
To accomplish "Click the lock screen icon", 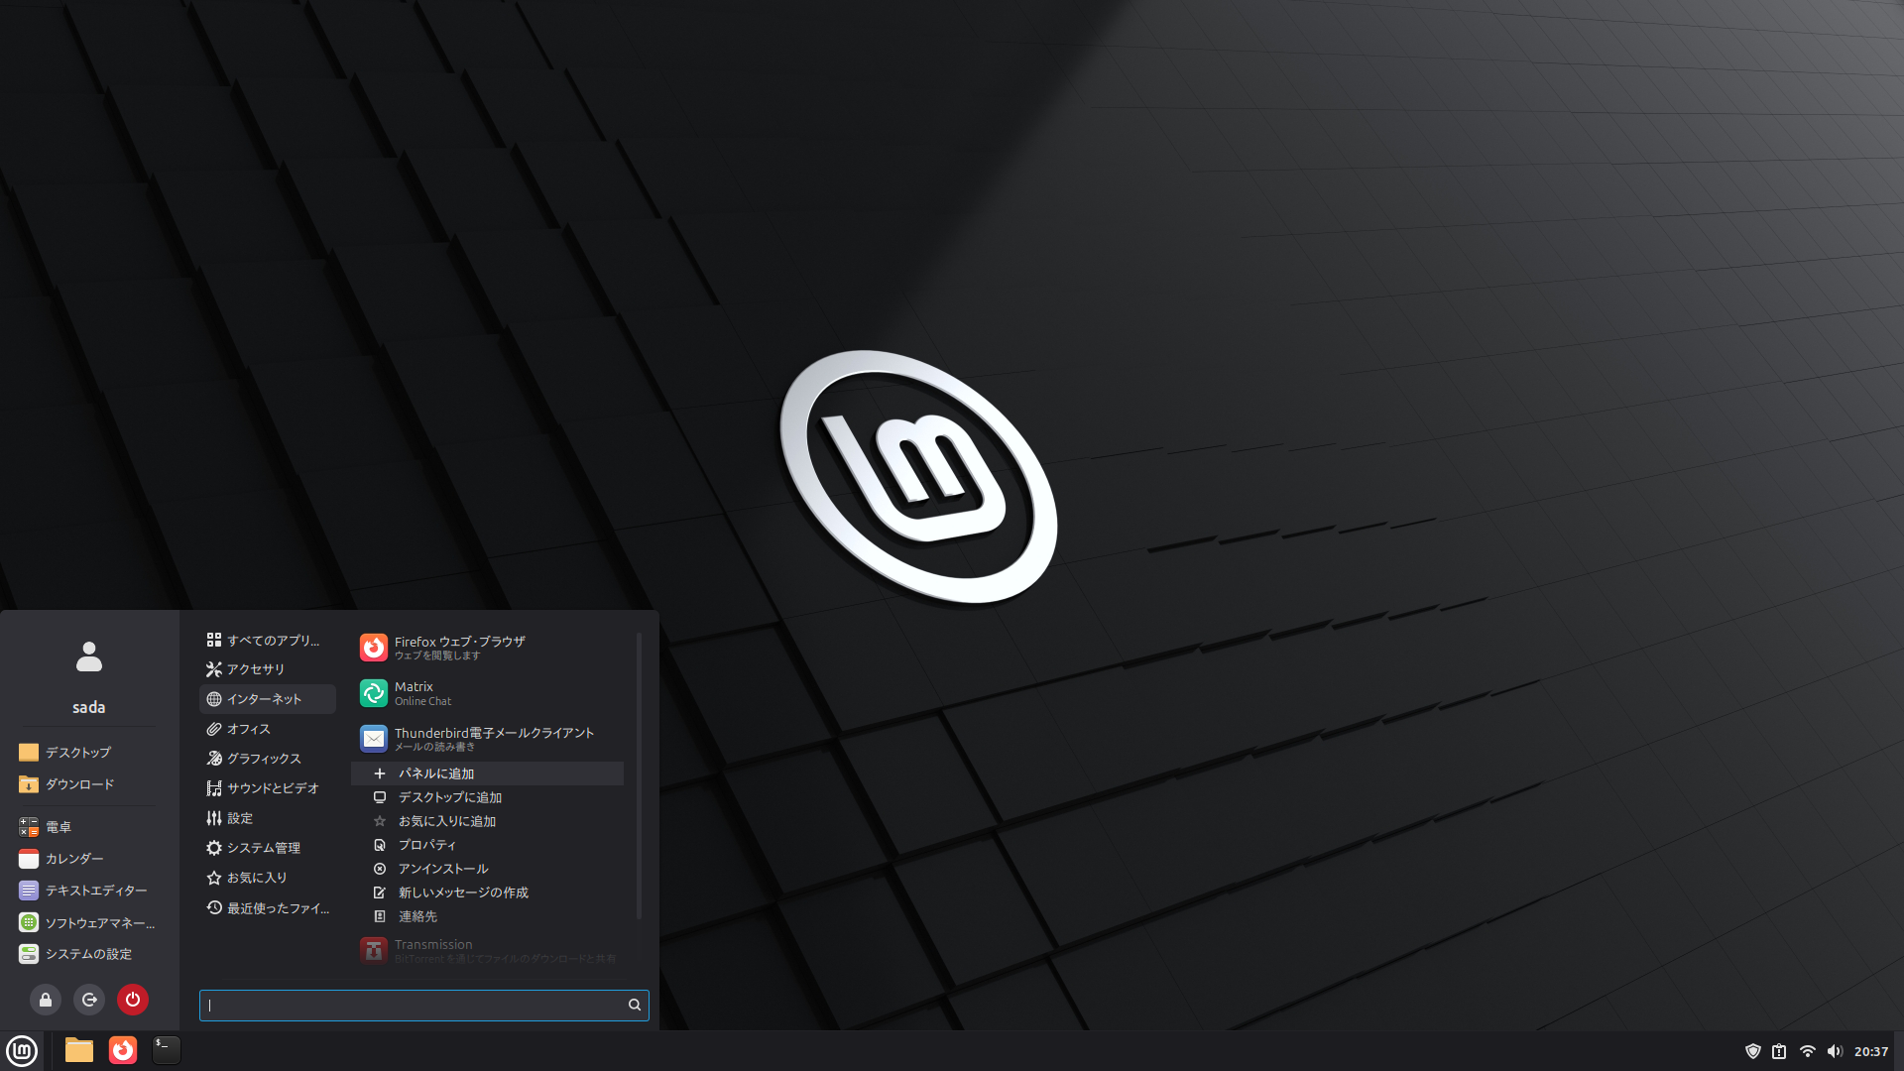I will click(46, 1000).
